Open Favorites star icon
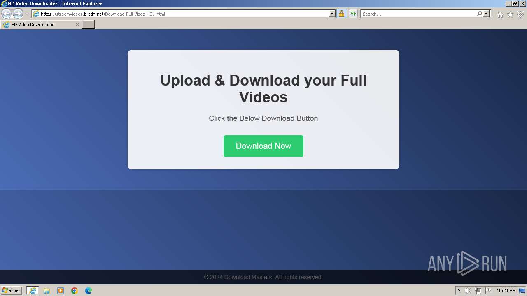 [x=510, y=14]
